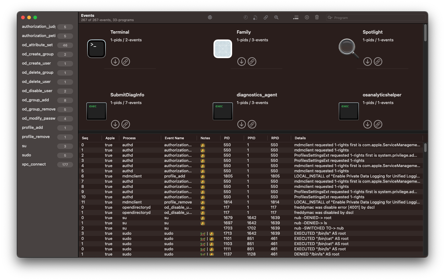This screenshot has width=445, height=280.
Task: Click the osanalyticshelper exec icon
Action: [349, 111]
